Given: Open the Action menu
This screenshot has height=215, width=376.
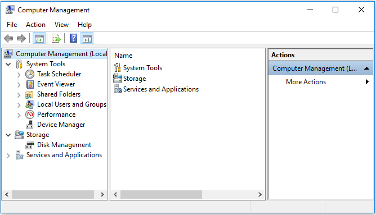Looking at the screenshot, I should 35,25.
